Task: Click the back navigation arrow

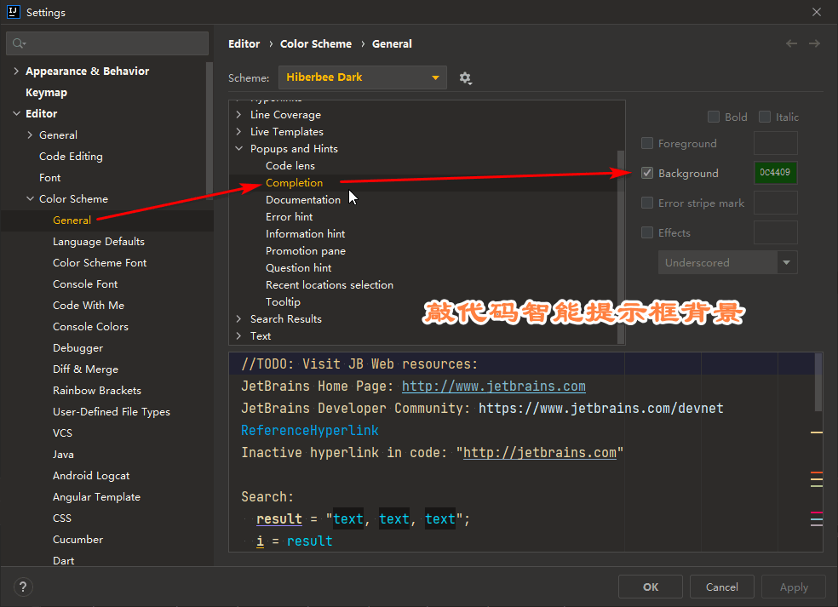Action: coord(791,43)
